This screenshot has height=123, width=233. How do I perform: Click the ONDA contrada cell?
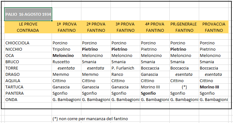[x=28, y=99]
